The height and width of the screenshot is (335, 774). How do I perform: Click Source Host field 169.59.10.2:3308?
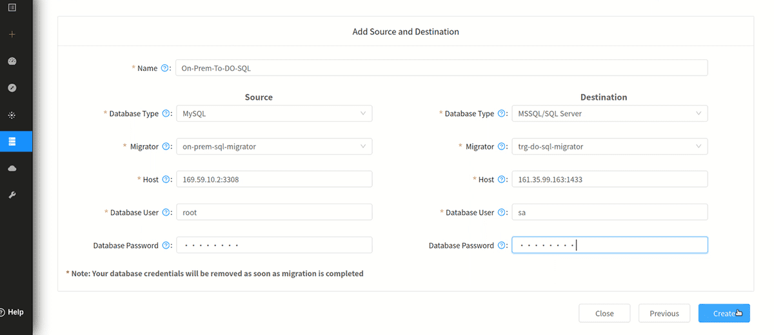(274, 179)
